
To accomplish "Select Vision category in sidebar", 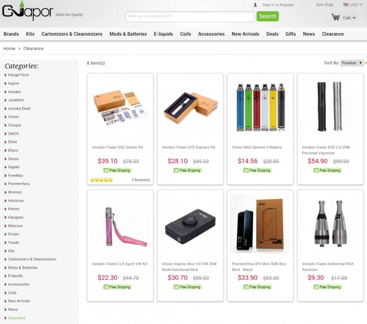I will coord(13,117).
